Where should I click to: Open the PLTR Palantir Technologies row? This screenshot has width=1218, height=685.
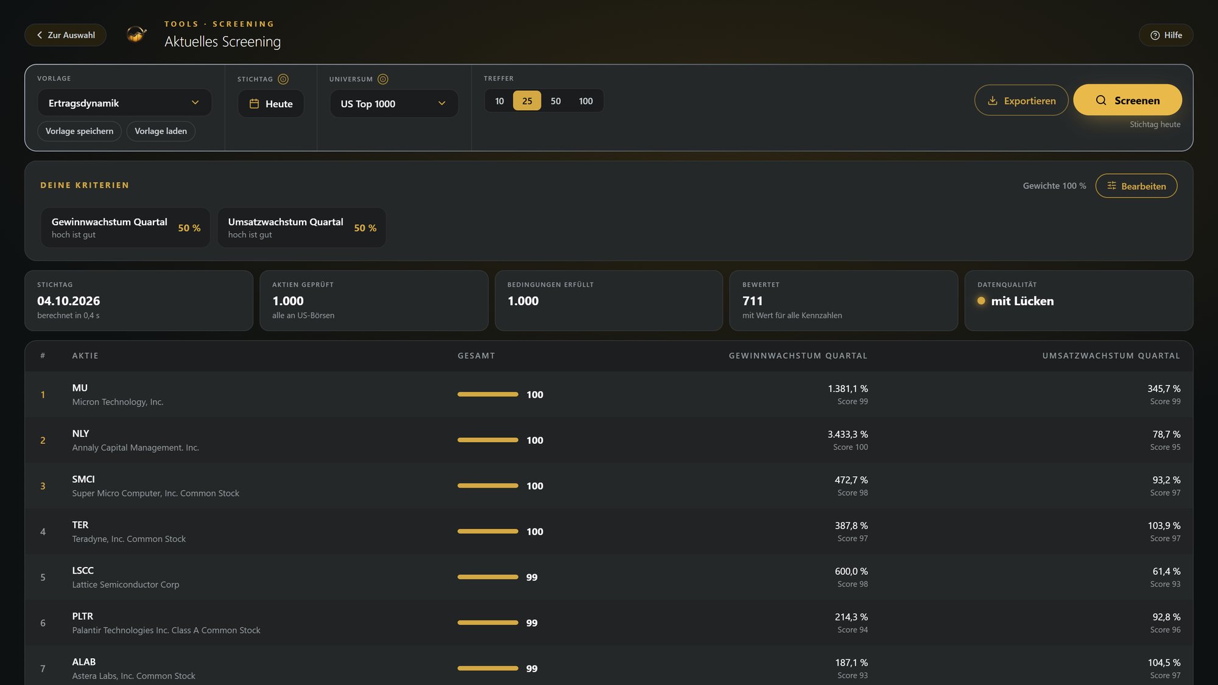point(609,623)
